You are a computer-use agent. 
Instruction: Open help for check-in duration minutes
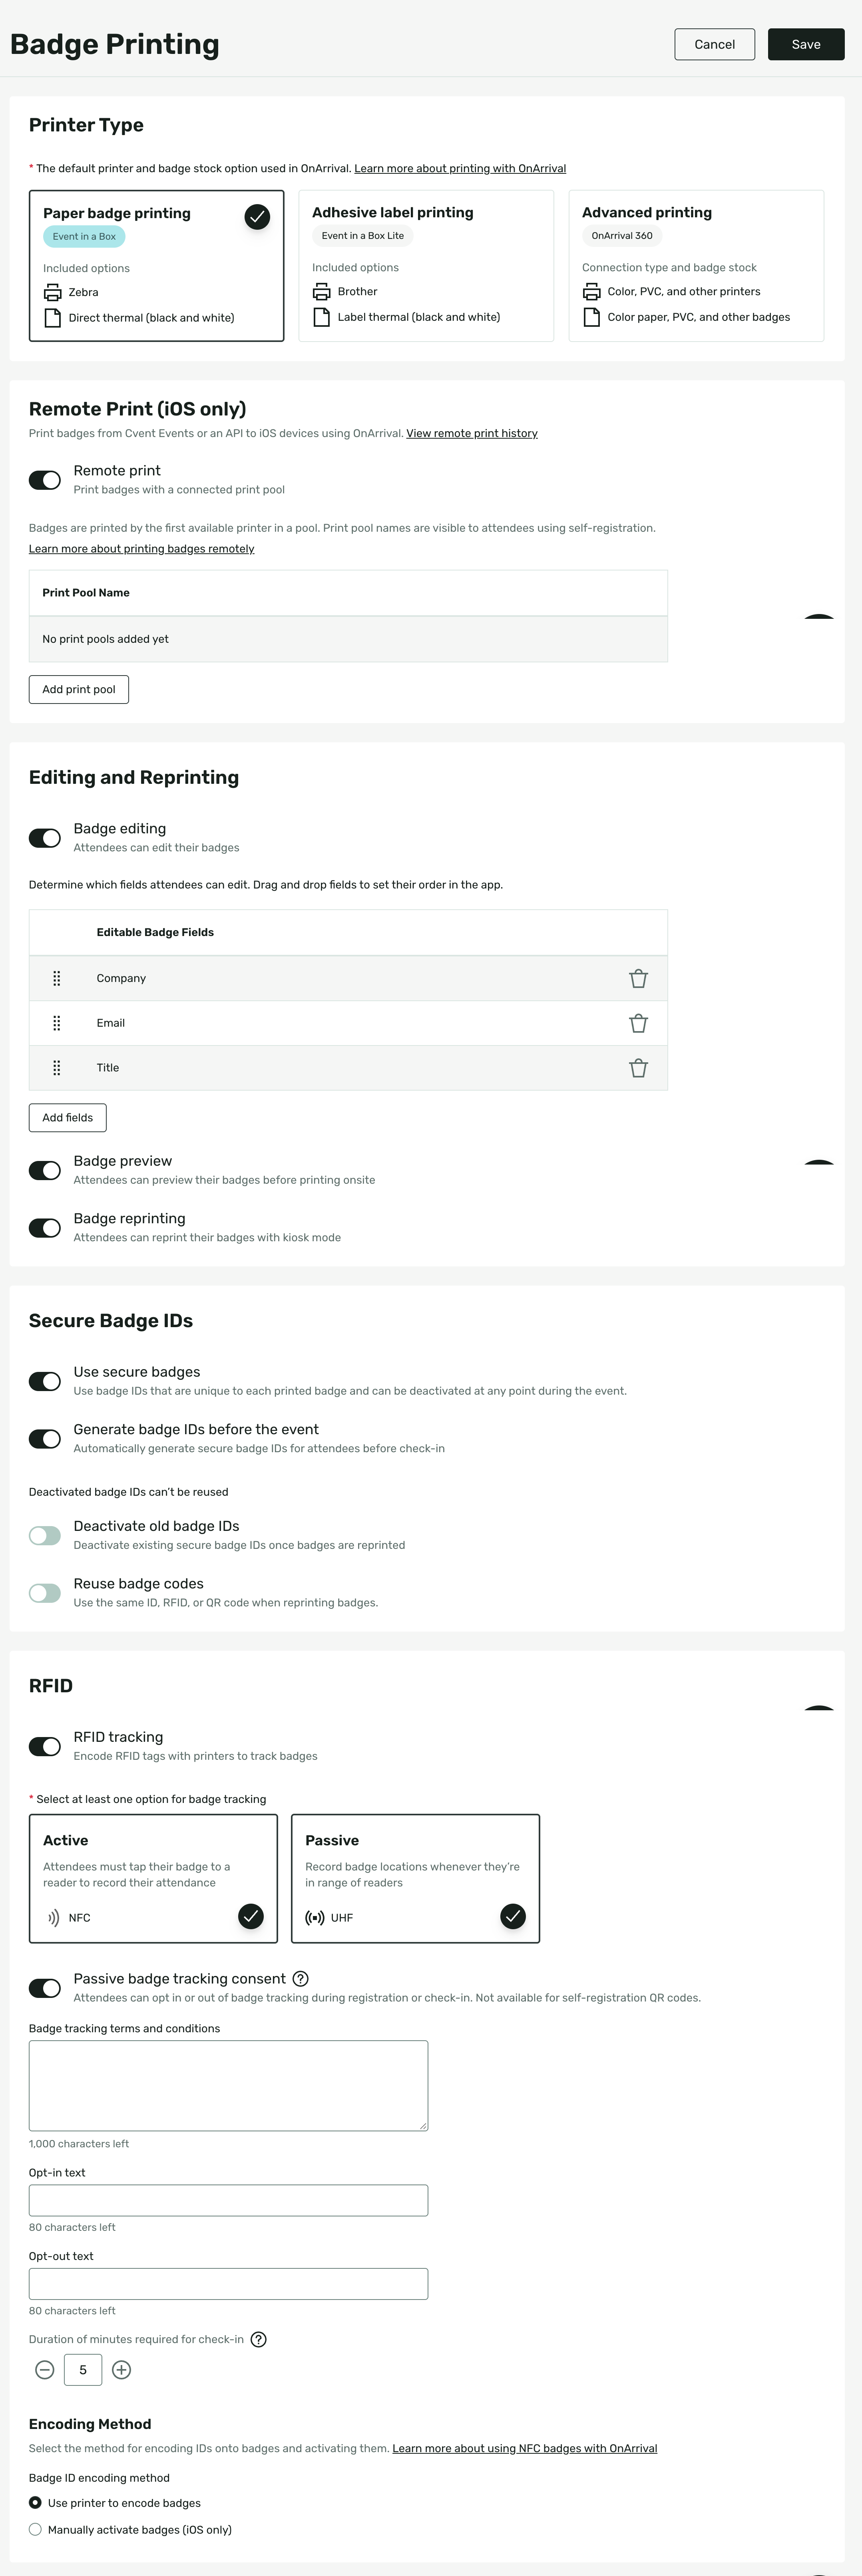pyautogui.click(x=258, y=2340)
